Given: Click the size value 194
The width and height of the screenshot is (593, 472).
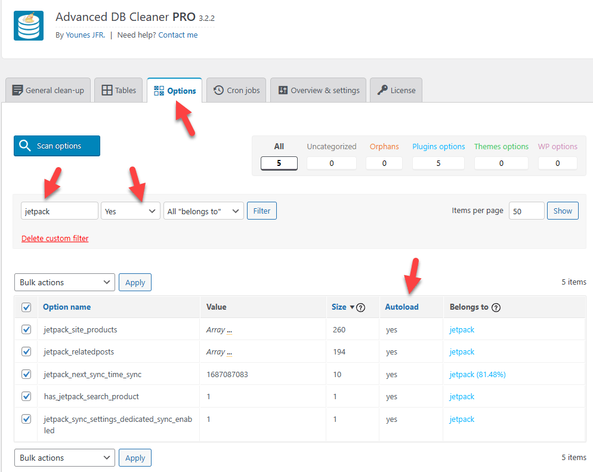Looking at the screenshot, I should pos(339,351).
